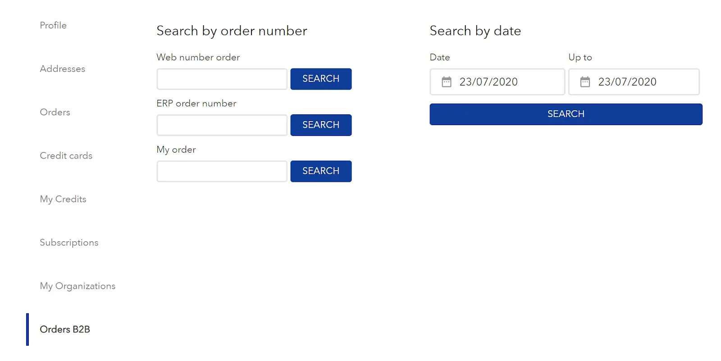Select the Orders B2B menu item
Screen dimensions: 721x361
[65, 329]
